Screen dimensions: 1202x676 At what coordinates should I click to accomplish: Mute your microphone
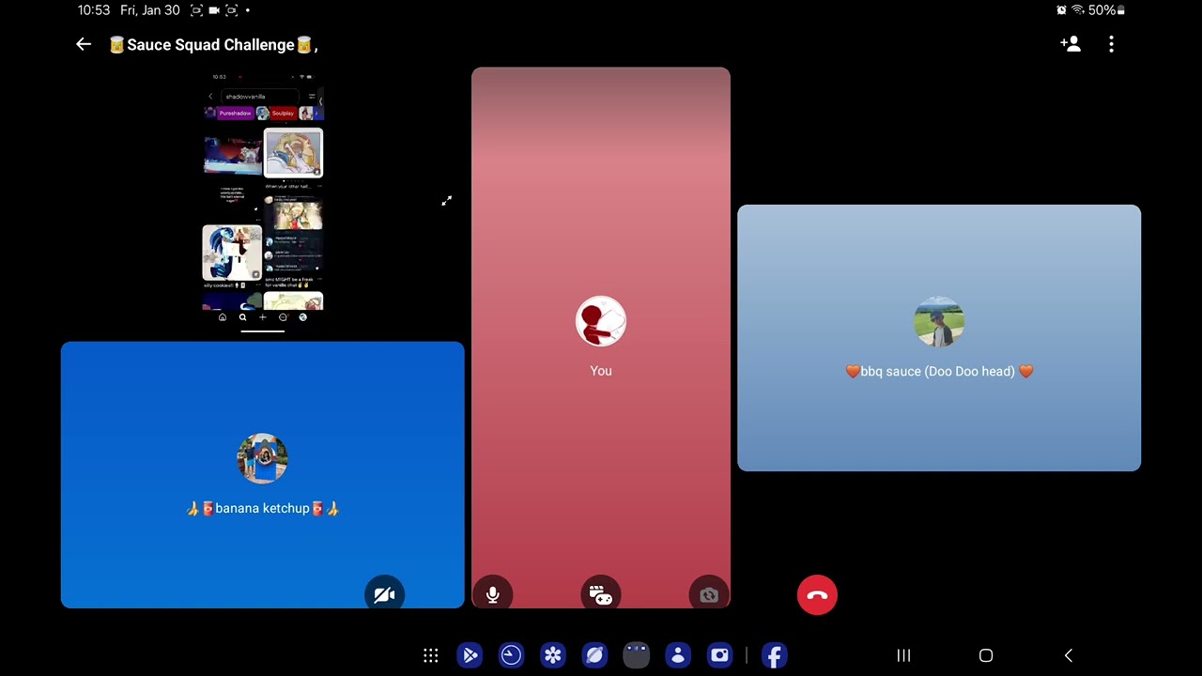493,594
